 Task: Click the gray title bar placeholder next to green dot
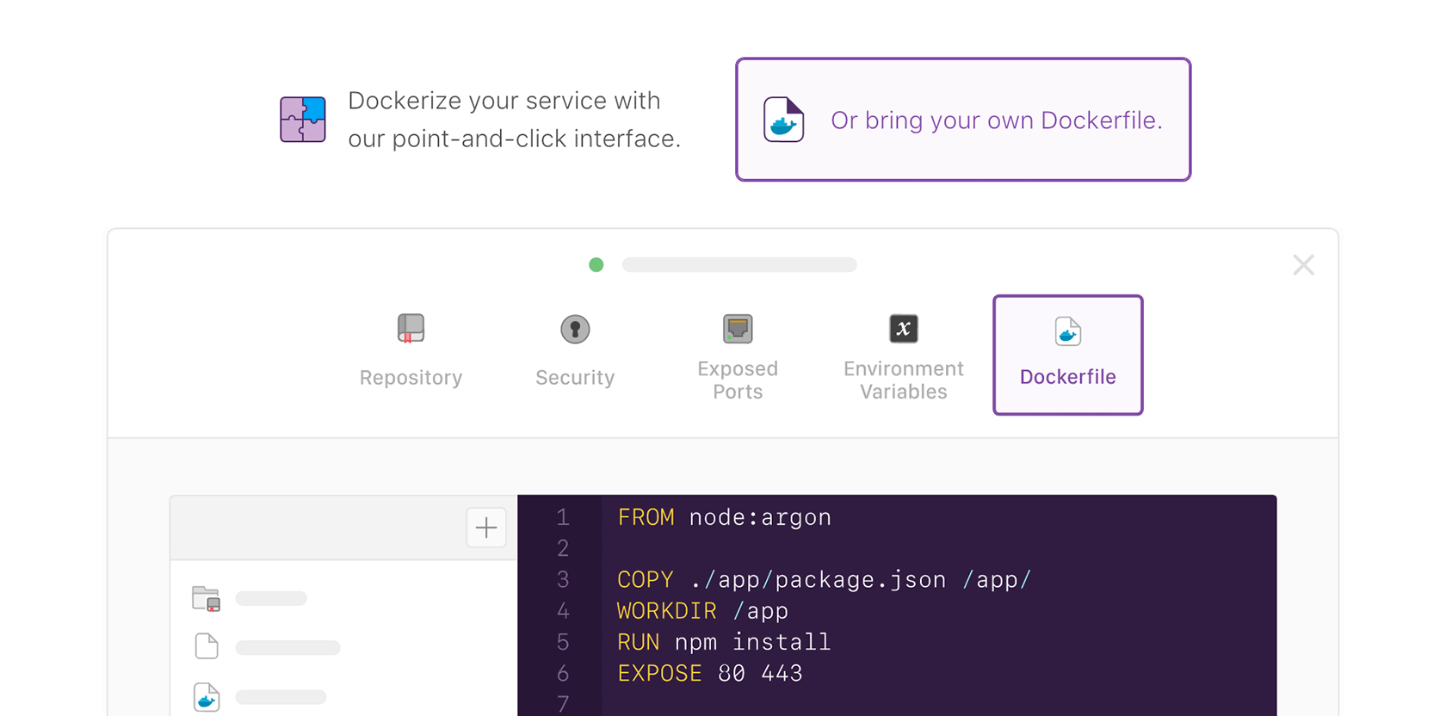coord(739,265)
